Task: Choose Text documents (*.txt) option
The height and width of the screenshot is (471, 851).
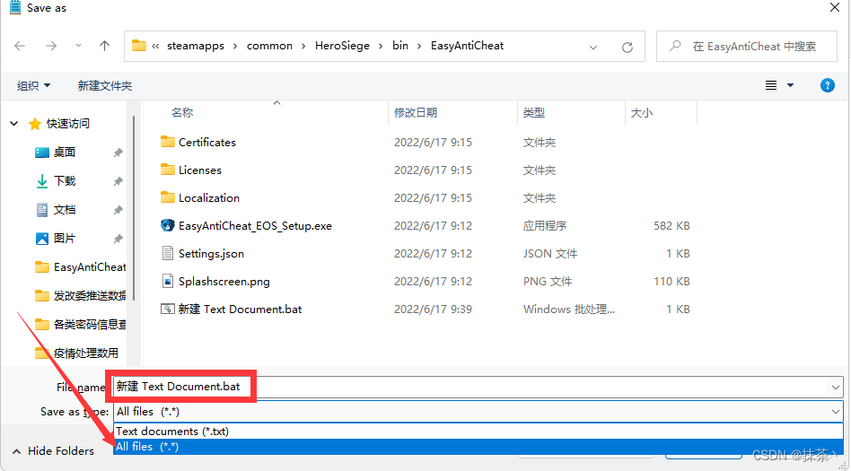Action: [x=478, y=432]
